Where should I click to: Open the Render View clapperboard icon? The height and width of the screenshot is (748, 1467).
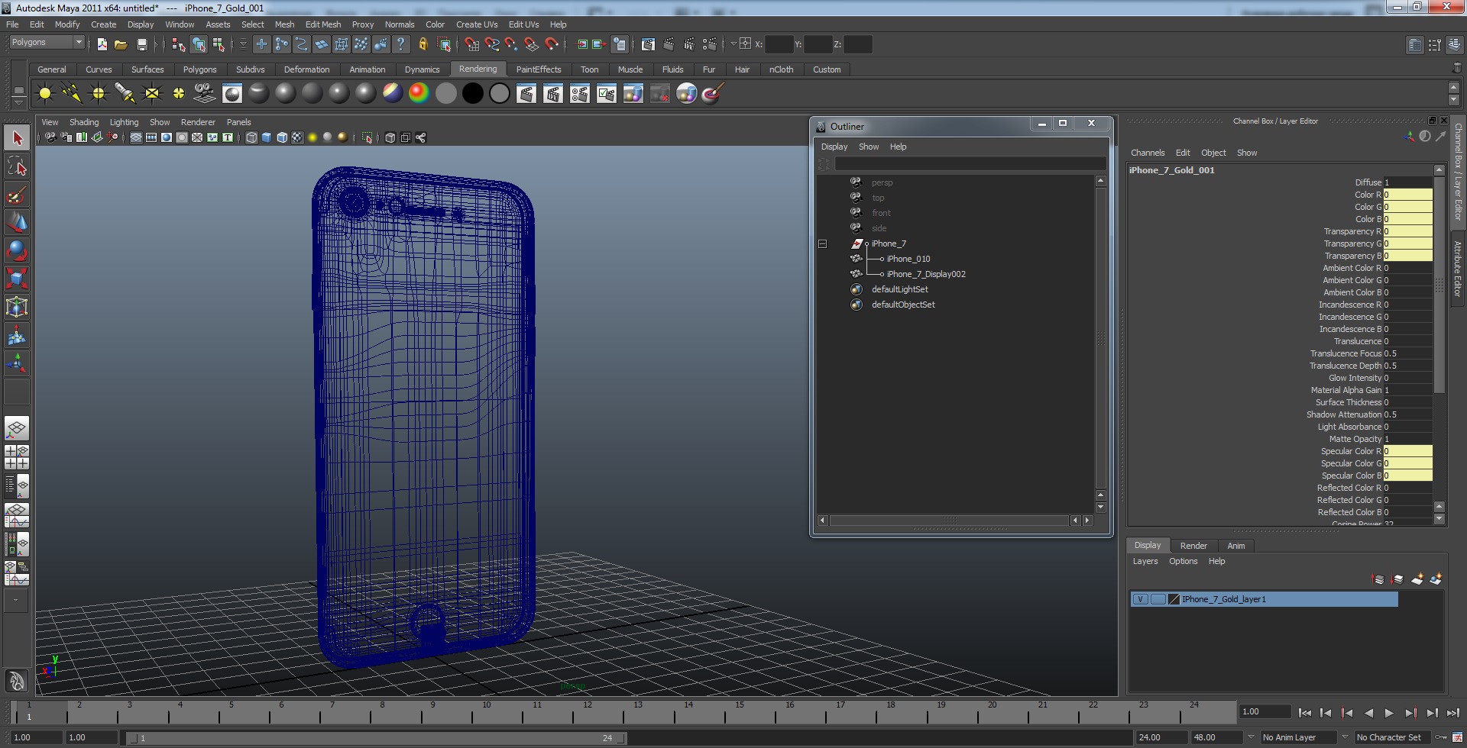(648, 44)
